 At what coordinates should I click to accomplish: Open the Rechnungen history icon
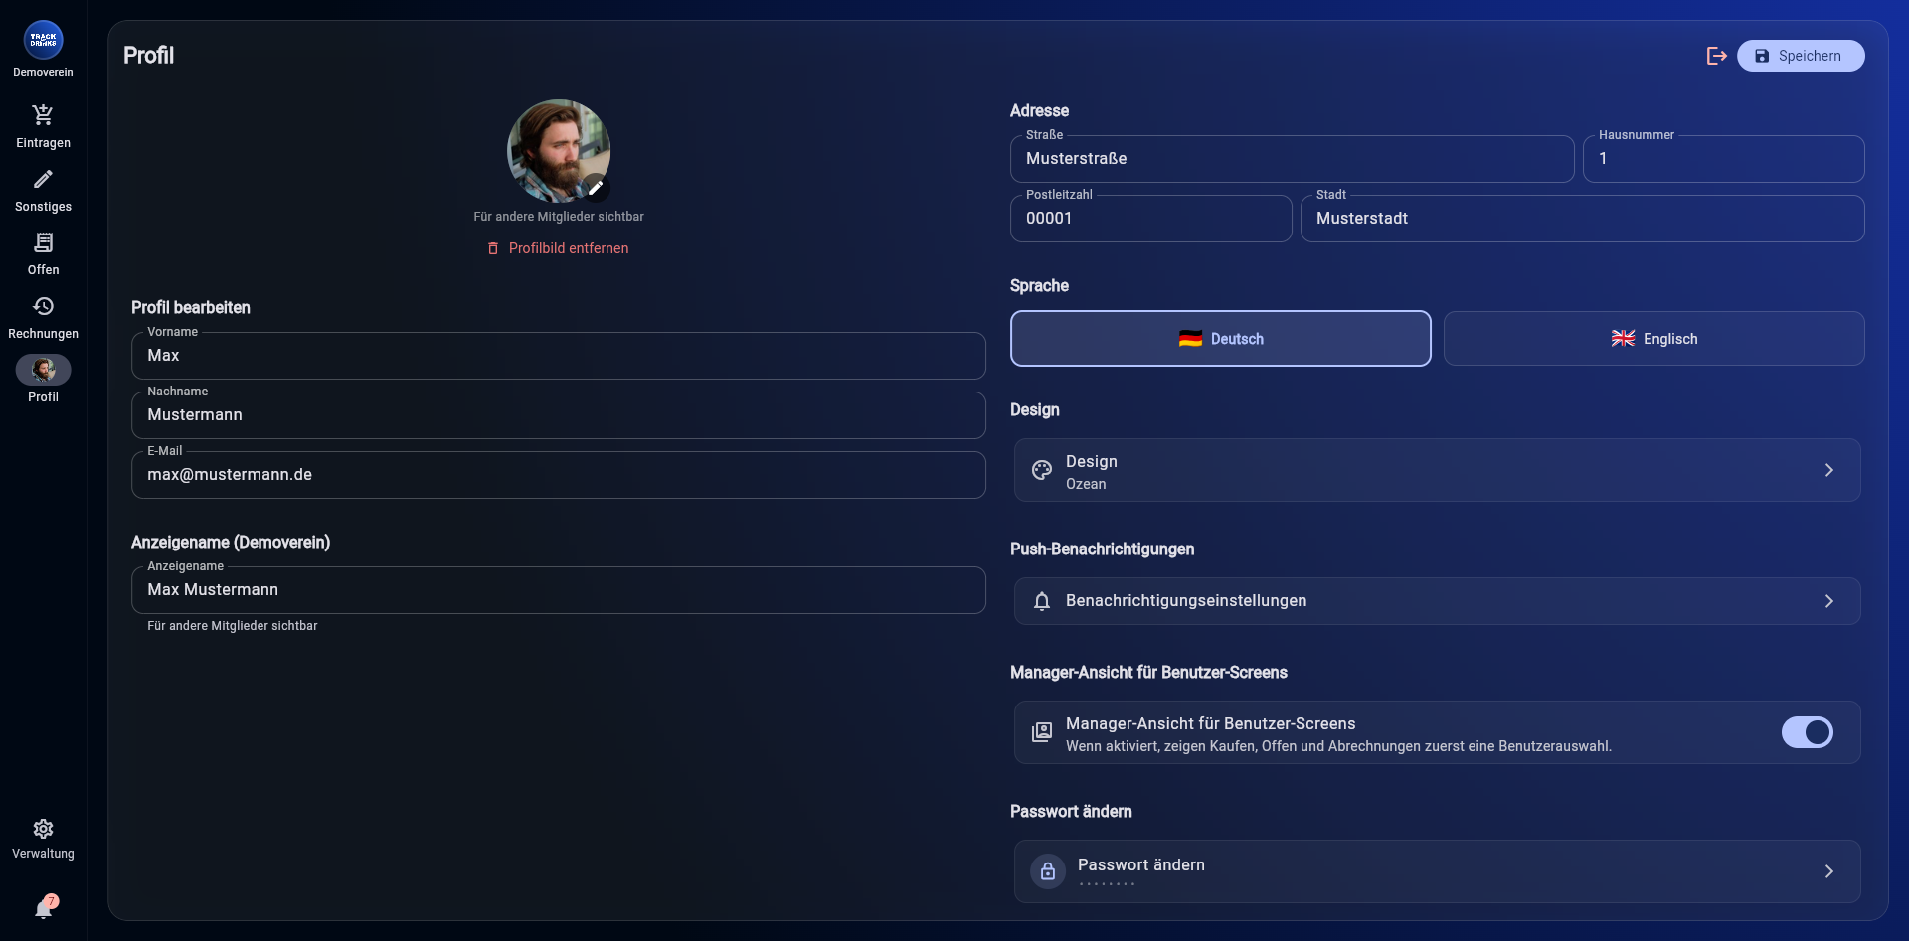[43, 306]
